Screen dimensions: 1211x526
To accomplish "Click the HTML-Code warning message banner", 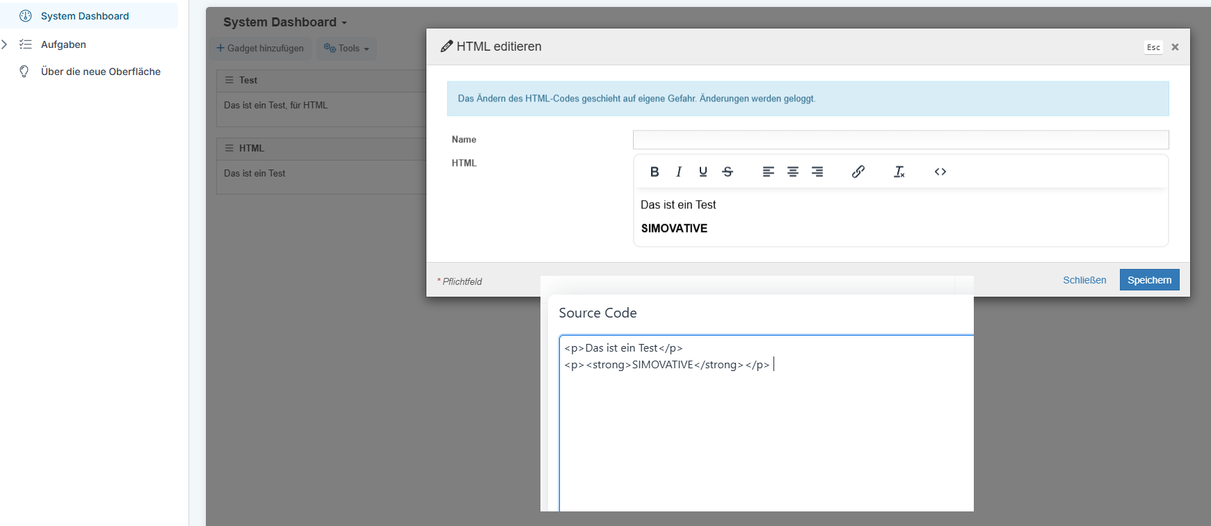I will [808, 99].
